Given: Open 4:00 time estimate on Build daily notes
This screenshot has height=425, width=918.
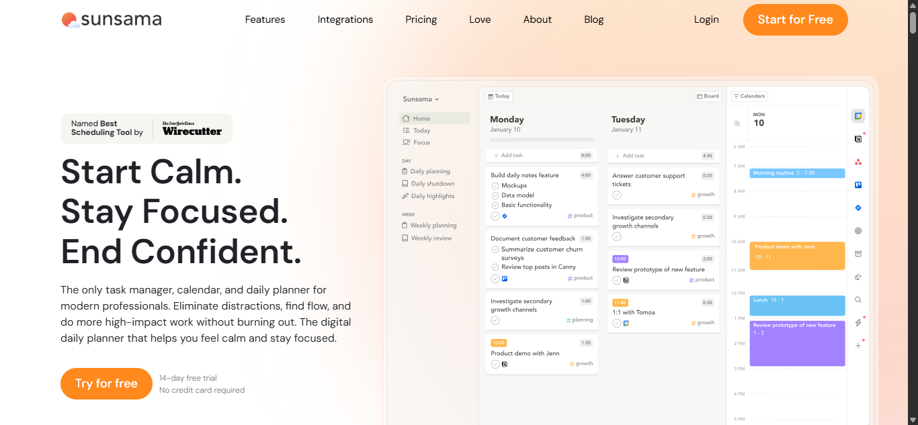Looking at the screenshot, I should click(x=586, y=175).
